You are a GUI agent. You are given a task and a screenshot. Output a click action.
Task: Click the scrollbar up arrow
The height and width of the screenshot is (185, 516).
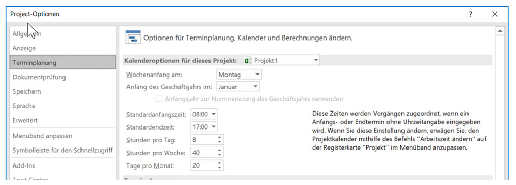[x=500, y=31]
